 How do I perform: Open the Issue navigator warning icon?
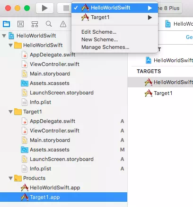[63, 24]
